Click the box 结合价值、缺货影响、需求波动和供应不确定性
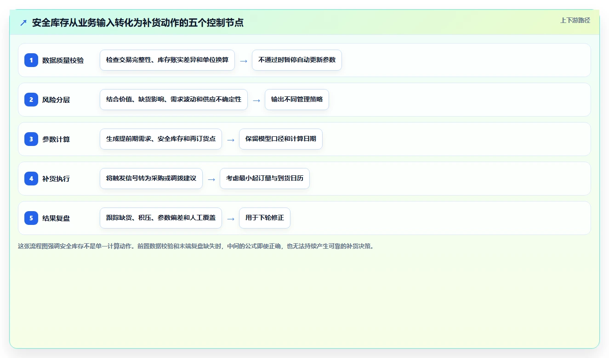Viewport: 609px width, 358px height. (174, 100)
